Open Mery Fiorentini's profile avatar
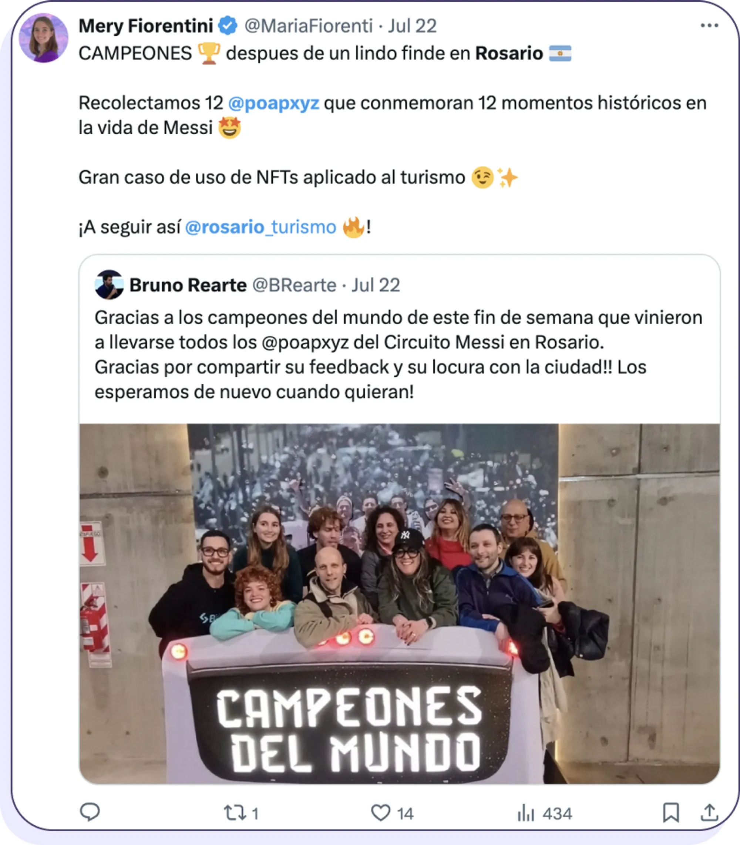 pyautogui.click(x=44, y=38)
